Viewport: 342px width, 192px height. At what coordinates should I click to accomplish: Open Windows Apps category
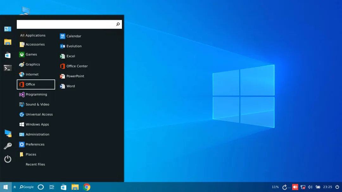[36, 125]
